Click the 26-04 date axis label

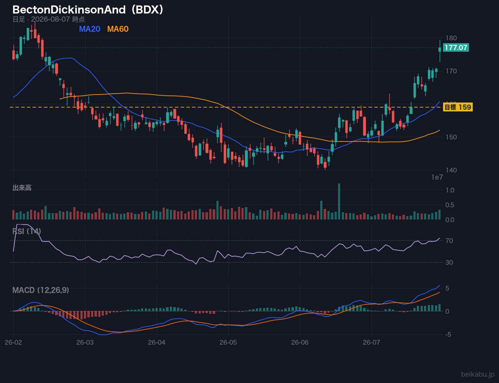(x=157, y=343)
